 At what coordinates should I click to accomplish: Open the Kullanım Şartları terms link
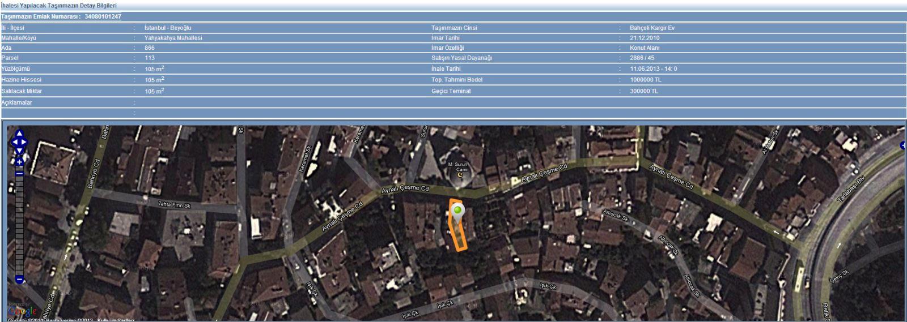[116, 320]
